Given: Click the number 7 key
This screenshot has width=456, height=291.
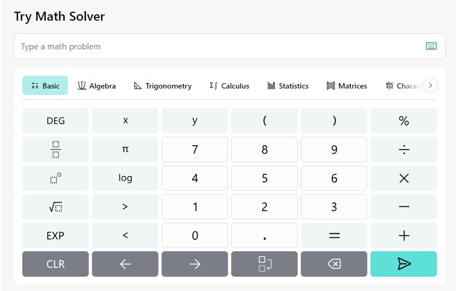Looking at the screenshot, I should (x=195, y=149).
